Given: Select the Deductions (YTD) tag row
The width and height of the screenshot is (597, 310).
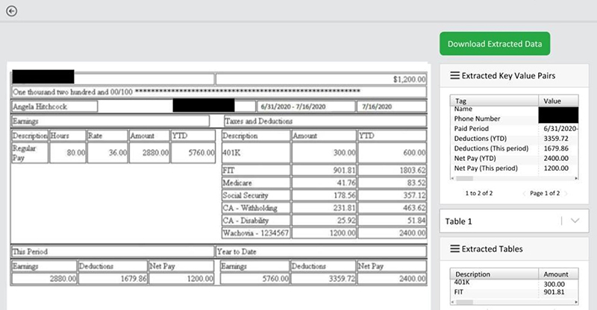Looking at the screenshot, I should tap(514, 139).
